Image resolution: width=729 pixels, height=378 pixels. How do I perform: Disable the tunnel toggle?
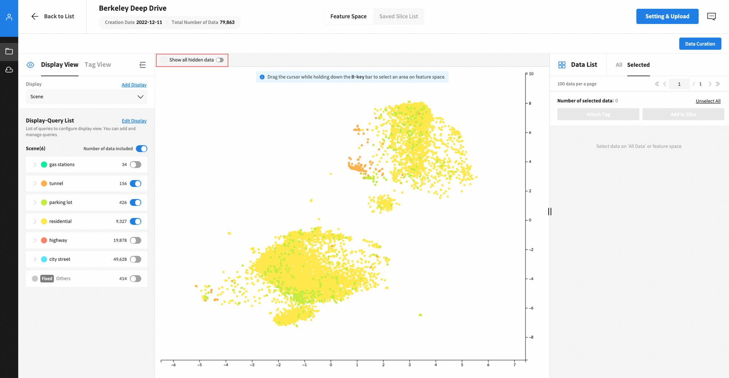click(136, 183)
